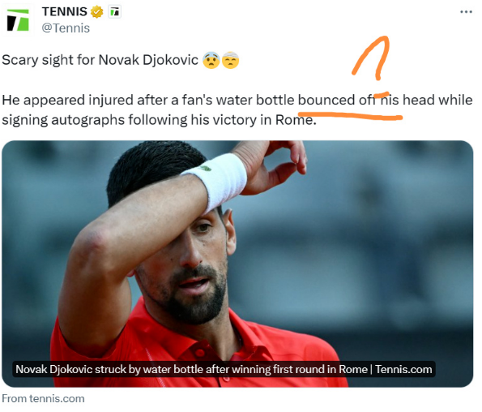Viewport: 482px width, 412px height.
Task: Click the article headline caption overlay
Action: [224, 369]
